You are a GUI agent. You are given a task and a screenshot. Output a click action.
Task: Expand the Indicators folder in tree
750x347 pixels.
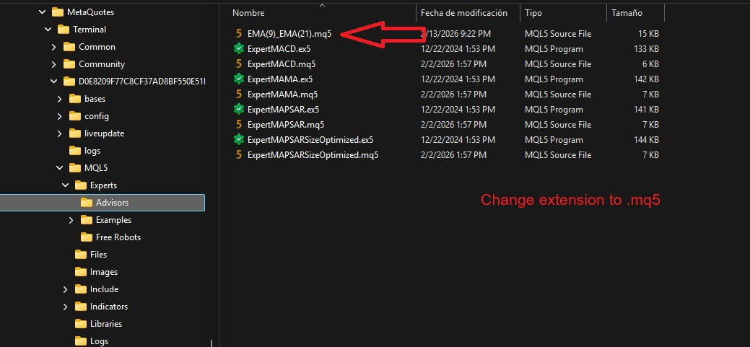66,307
